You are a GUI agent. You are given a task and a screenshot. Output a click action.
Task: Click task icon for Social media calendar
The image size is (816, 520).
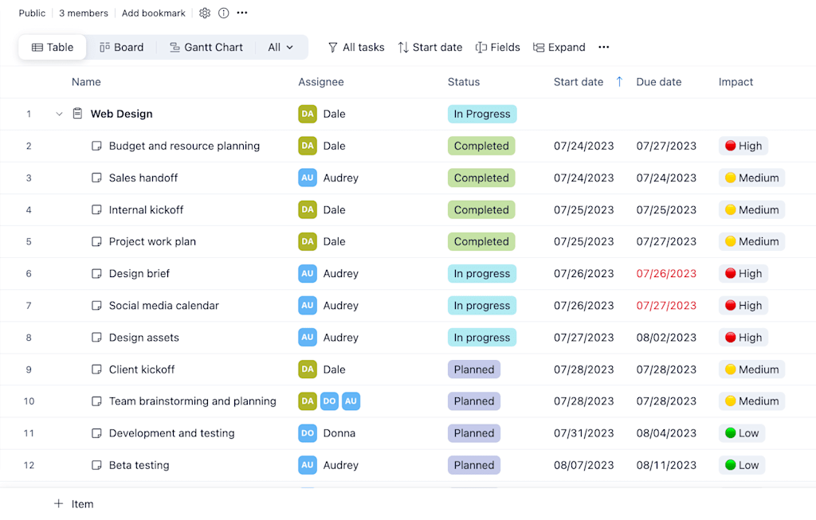(96, 306)
